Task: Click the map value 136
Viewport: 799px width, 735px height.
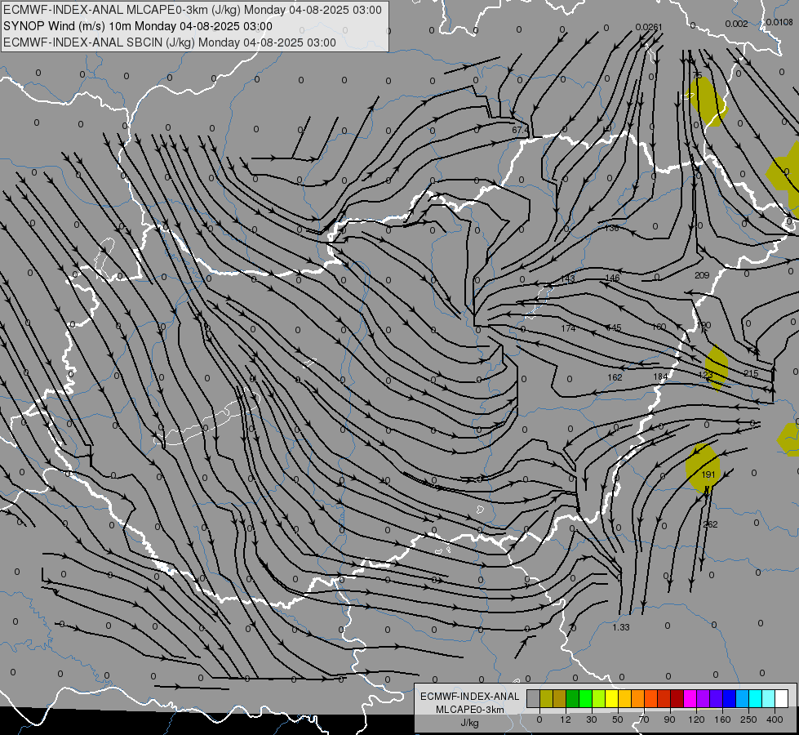Action: 611,228
